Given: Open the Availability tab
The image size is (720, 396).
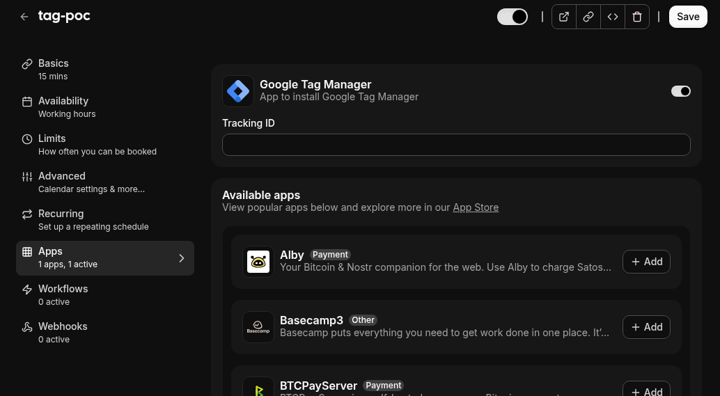Looking at the screenshot, I should [x=104, y=107].
